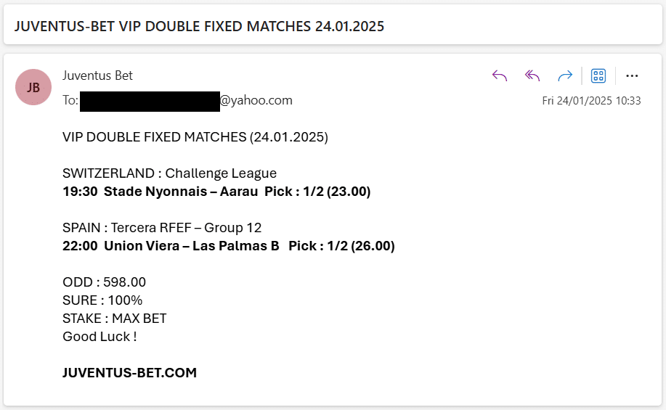Click the Reply All double-arrow icon
Viewport: 666px width, 410px height.
(x=532, y=76)
